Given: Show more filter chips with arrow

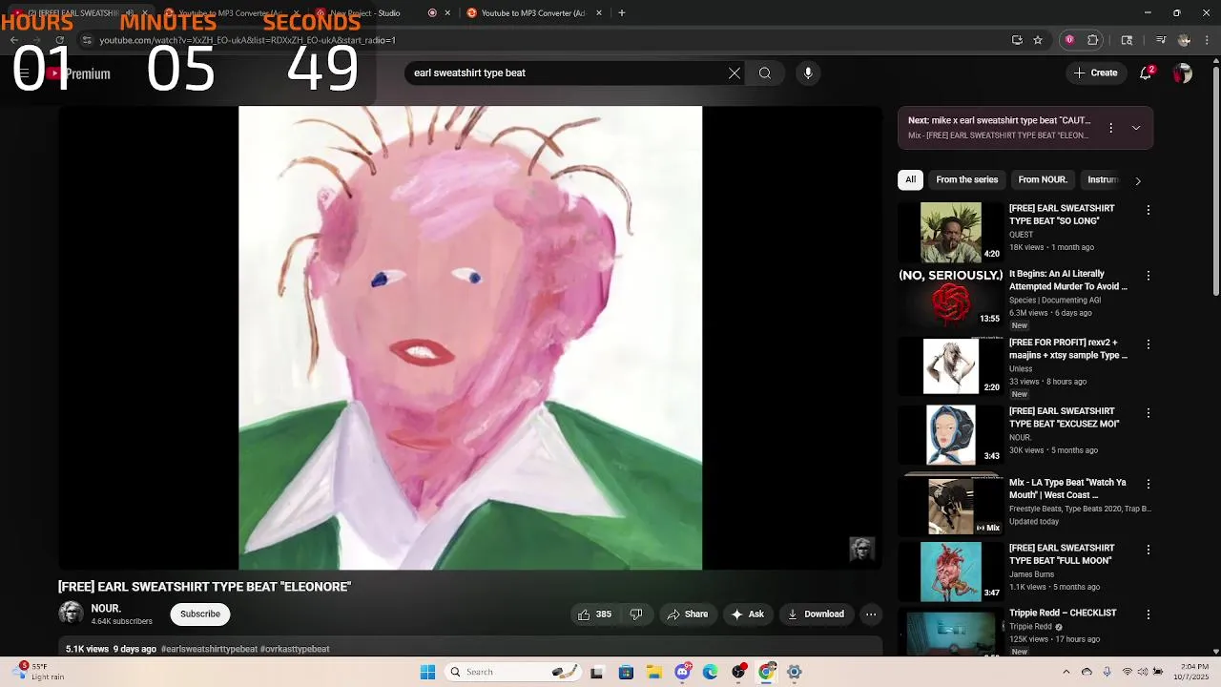Looking at the screenshot, I should [x=1137, y=180].
